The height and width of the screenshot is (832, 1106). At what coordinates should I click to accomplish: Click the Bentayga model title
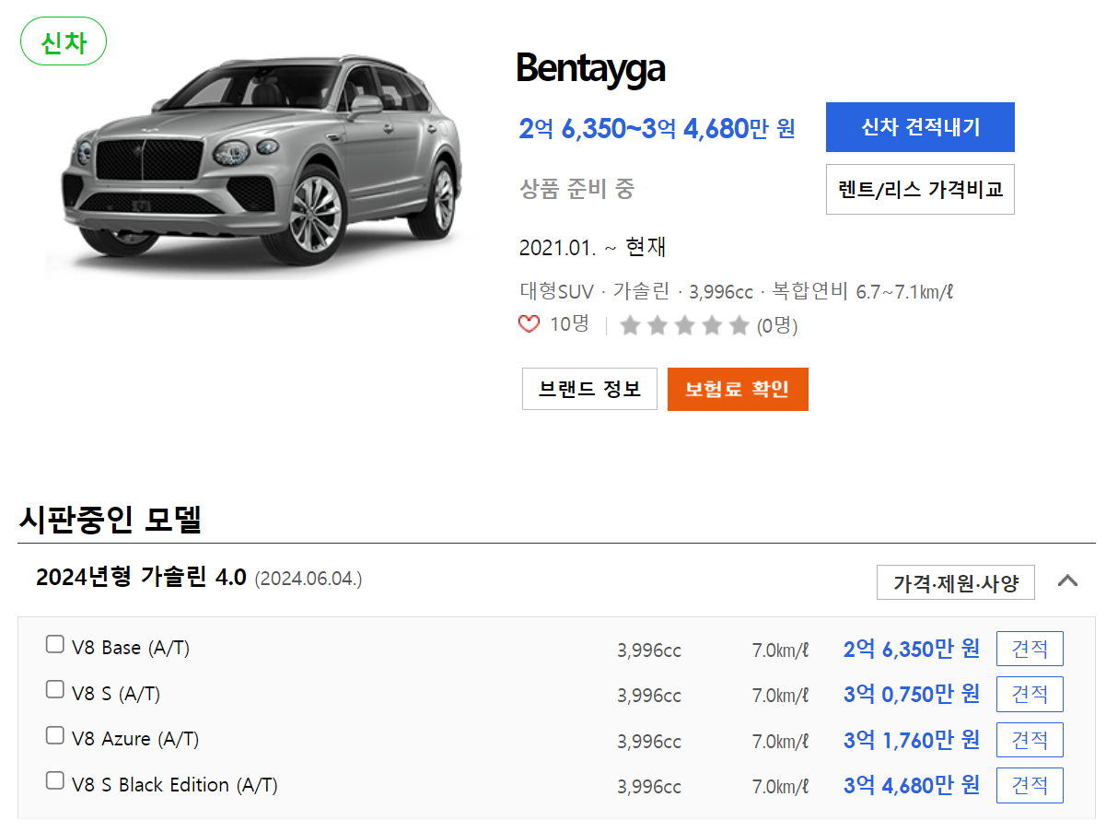pyautogui.click(x=590, y=68)
